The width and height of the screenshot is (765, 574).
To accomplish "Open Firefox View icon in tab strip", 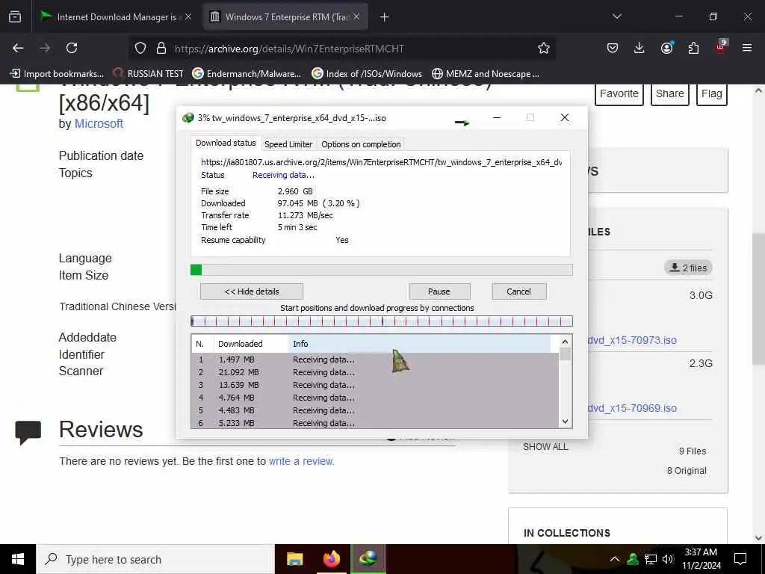I will pos(15,17).
